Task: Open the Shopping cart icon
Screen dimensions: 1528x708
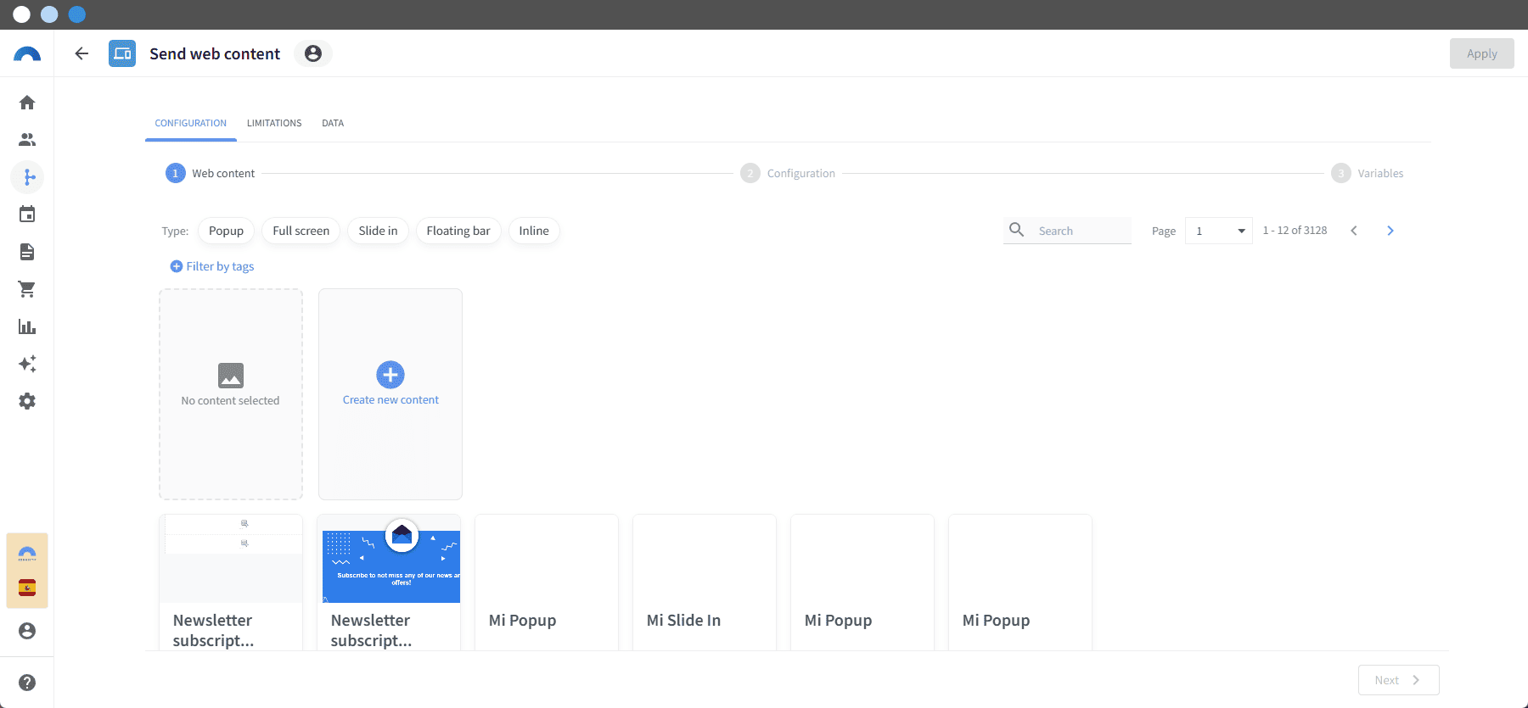Action: (x=27, y=289)
